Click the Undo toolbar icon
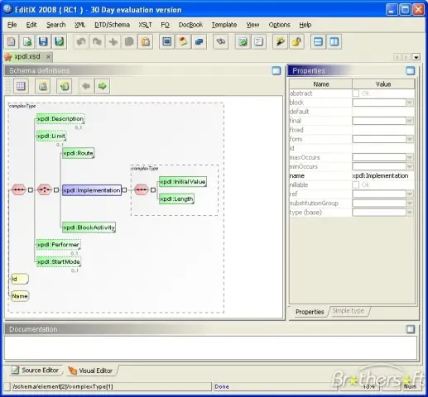428x397 pixels. click(81, 41)
